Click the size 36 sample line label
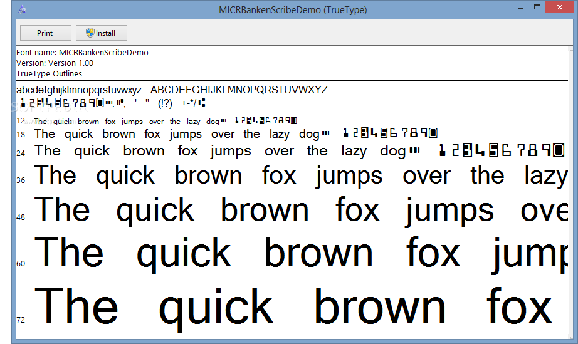The height and width of the screenshot is (344, 578). [21, 180]
